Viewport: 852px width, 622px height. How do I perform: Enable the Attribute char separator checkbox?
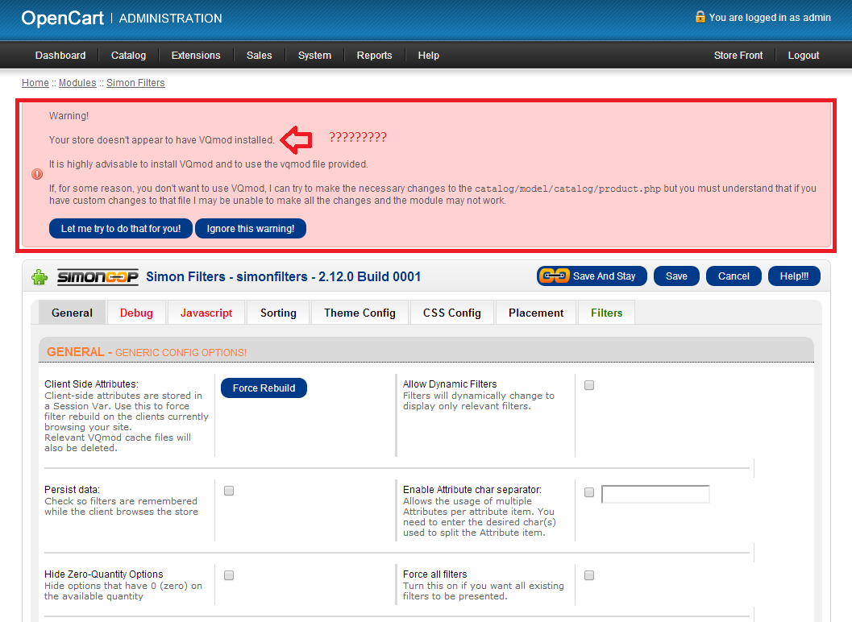pyautogui.click(x=589, y=492)
